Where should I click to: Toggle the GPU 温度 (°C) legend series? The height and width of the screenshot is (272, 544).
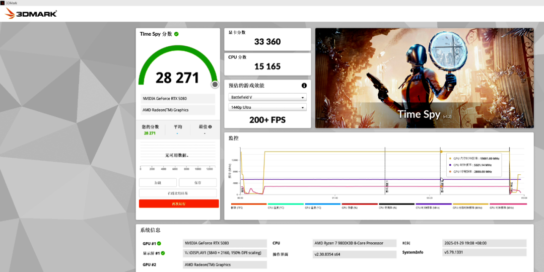point(323,206)
